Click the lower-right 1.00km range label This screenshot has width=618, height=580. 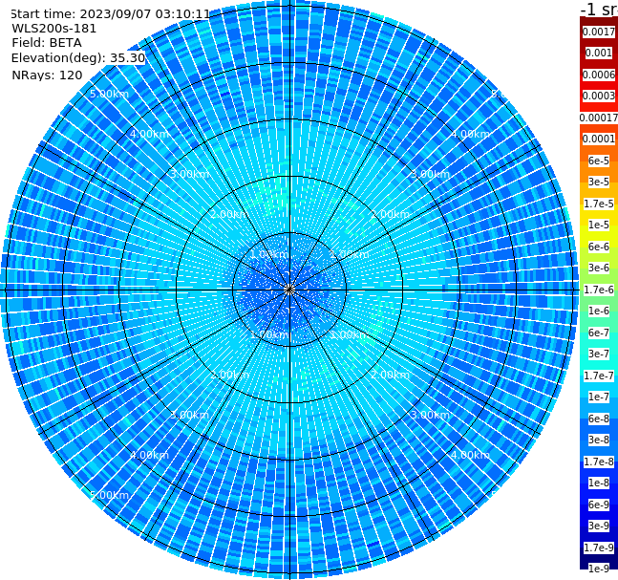point(350,334)
